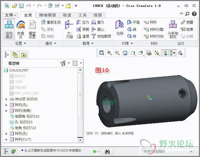This screenshot has height=157, width=200.
Task: Add a Preload (预加载荷)
Action: [x=101, y=37]
